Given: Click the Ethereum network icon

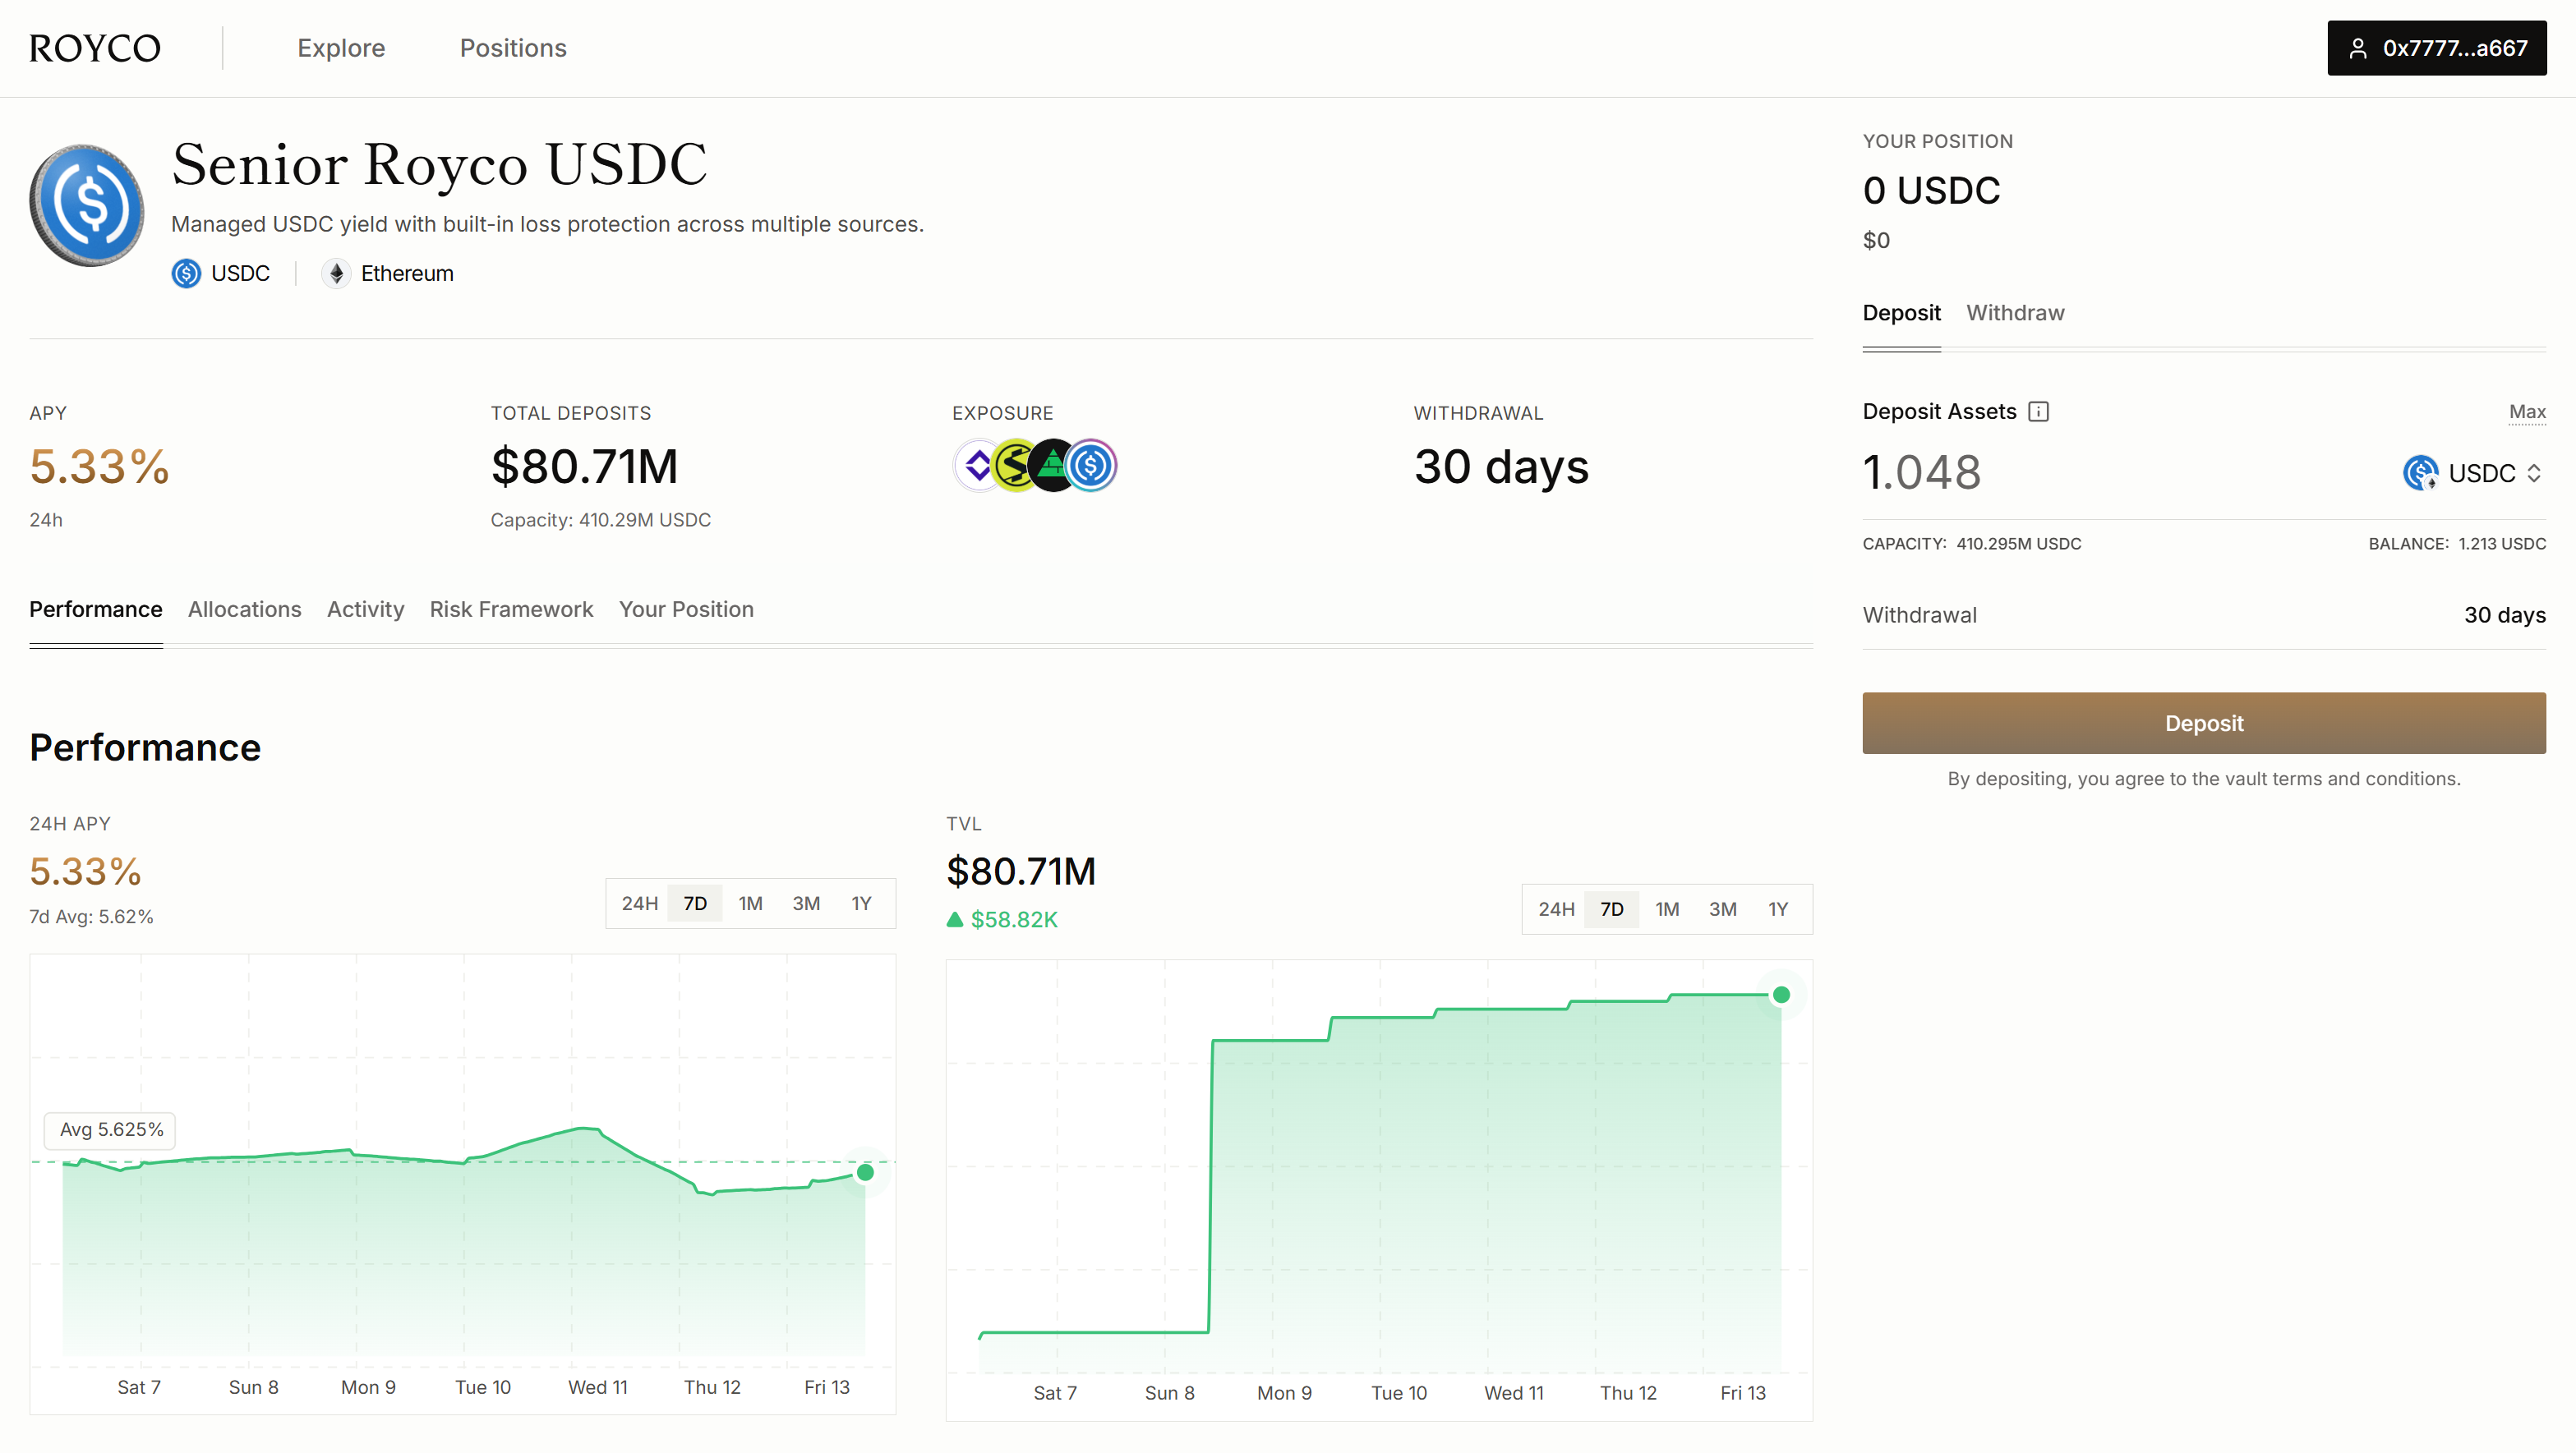Looking at the screenshot, I should point(336,274).
